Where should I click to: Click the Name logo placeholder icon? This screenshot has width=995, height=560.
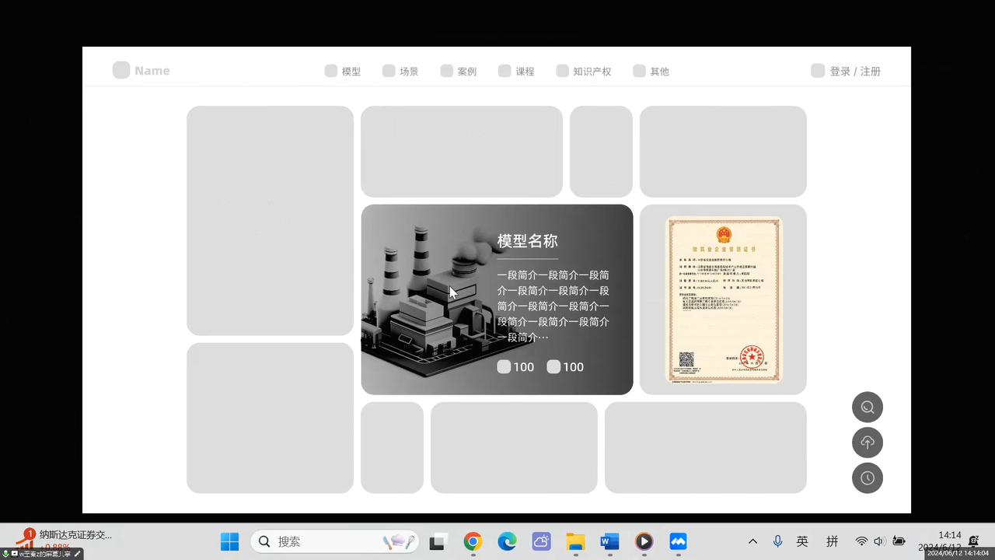(x=121, y=71)
